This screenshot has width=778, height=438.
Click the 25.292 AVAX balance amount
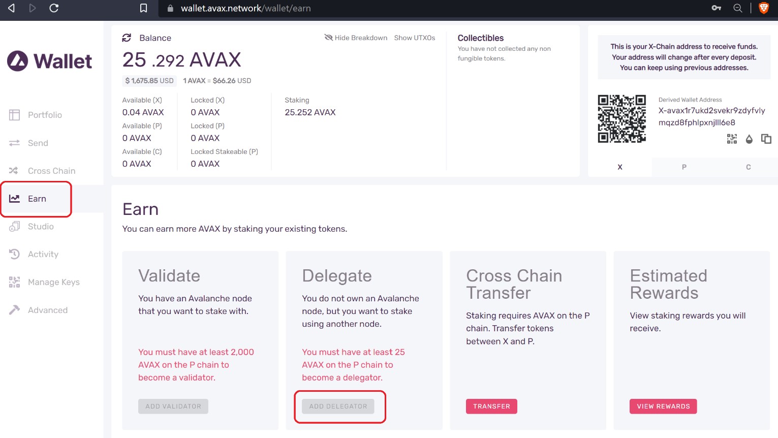[181, 60]
